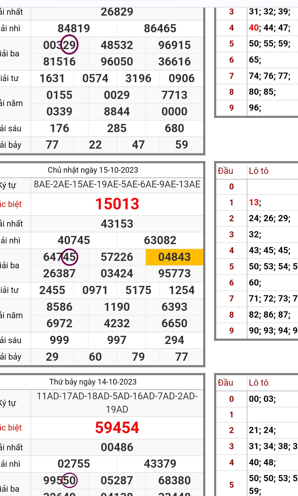298x496 pixels.
Task: Click the red special prize number 15013
Action: pyautogui.click(x=117, y=204)
